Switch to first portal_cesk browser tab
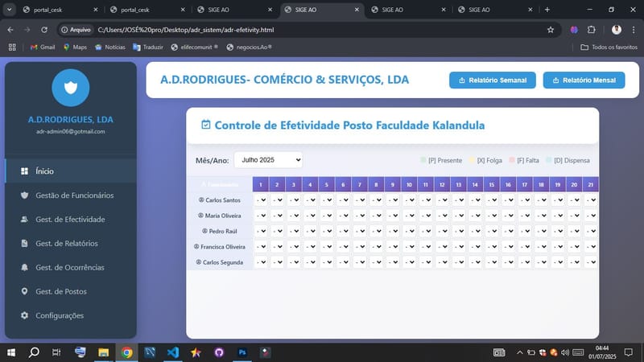This screenshot has height=362, width=644. pyautogui.click(x=60, y=10)
